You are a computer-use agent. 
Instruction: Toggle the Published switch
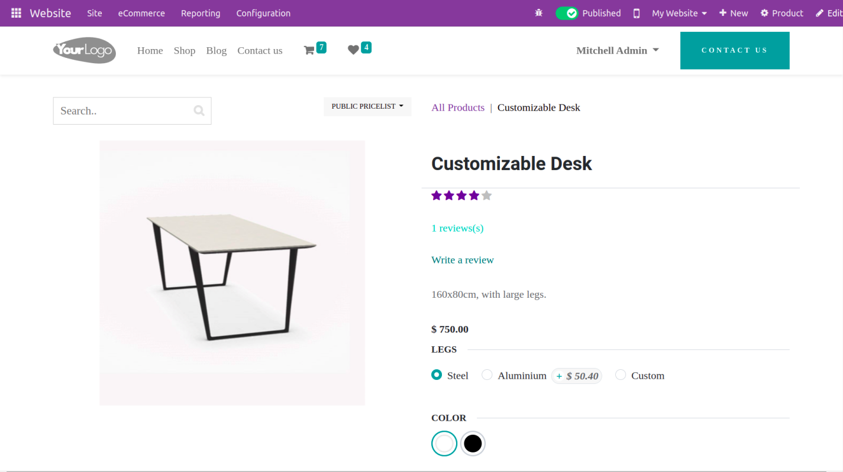[567, 13]
